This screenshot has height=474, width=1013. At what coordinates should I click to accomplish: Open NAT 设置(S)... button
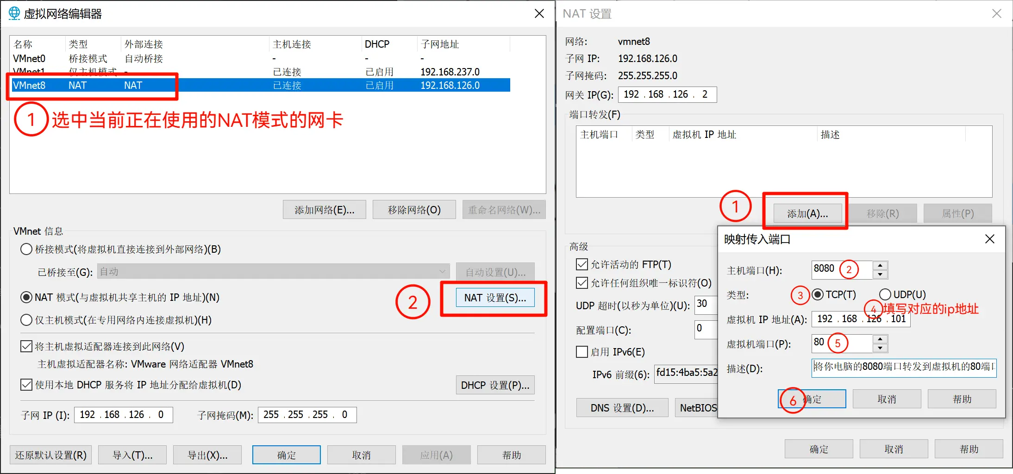(x=495, y=298)
